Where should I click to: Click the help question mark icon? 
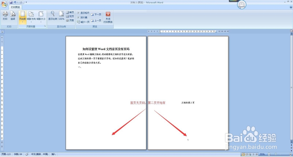point(291,7)
